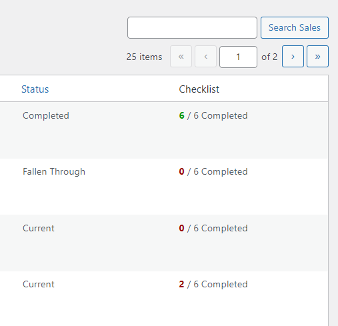
Task: Jump to last page double arrow
Action: 317,57
